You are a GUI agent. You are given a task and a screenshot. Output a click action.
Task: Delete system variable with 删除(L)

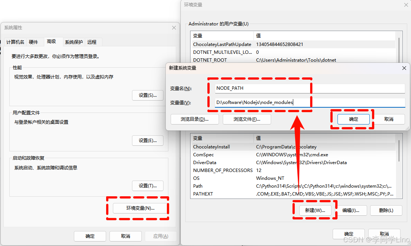pyautogui.click(x=386, y=210)
